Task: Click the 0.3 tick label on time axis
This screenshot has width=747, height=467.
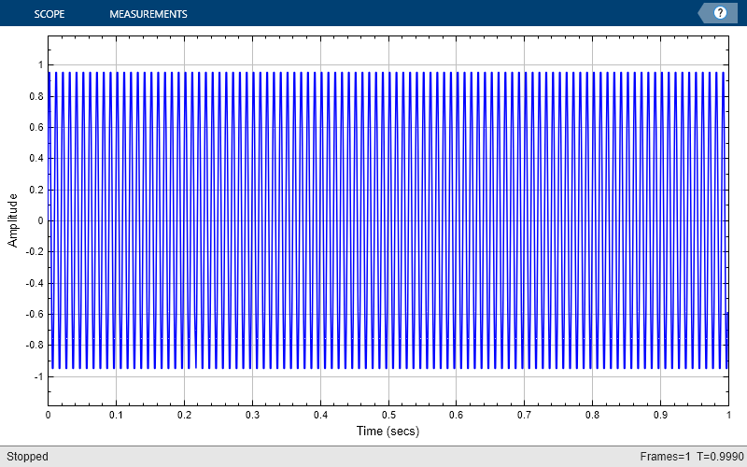Action: [252, 415]
